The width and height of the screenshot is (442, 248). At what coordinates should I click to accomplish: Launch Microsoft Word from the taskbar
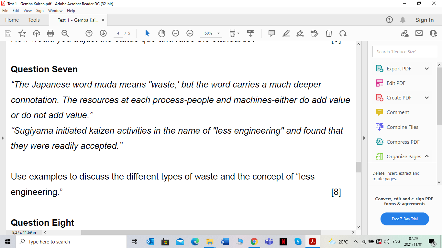click(x=225, y=241)
